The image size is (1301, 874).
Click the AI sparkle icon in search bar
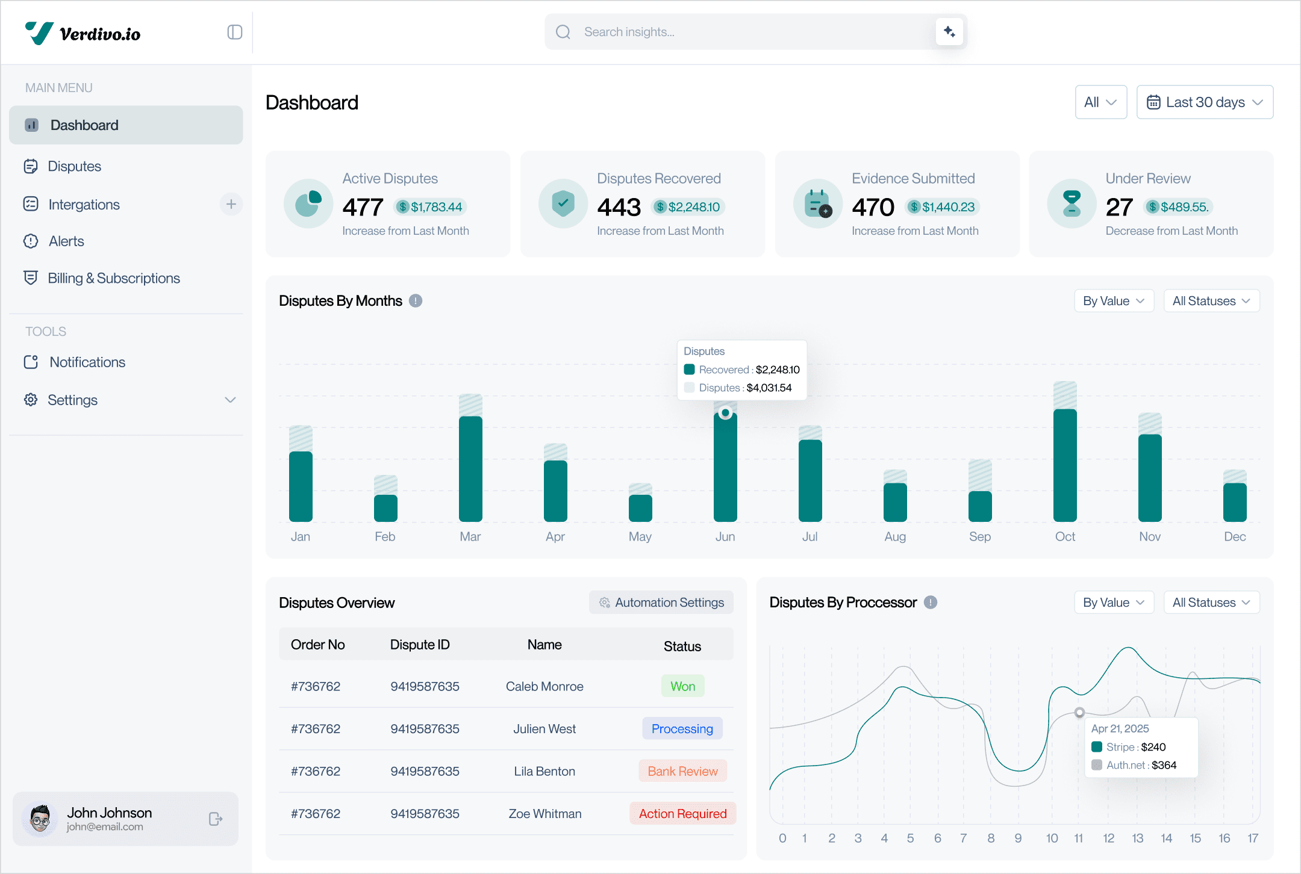[x=949, y=32]
